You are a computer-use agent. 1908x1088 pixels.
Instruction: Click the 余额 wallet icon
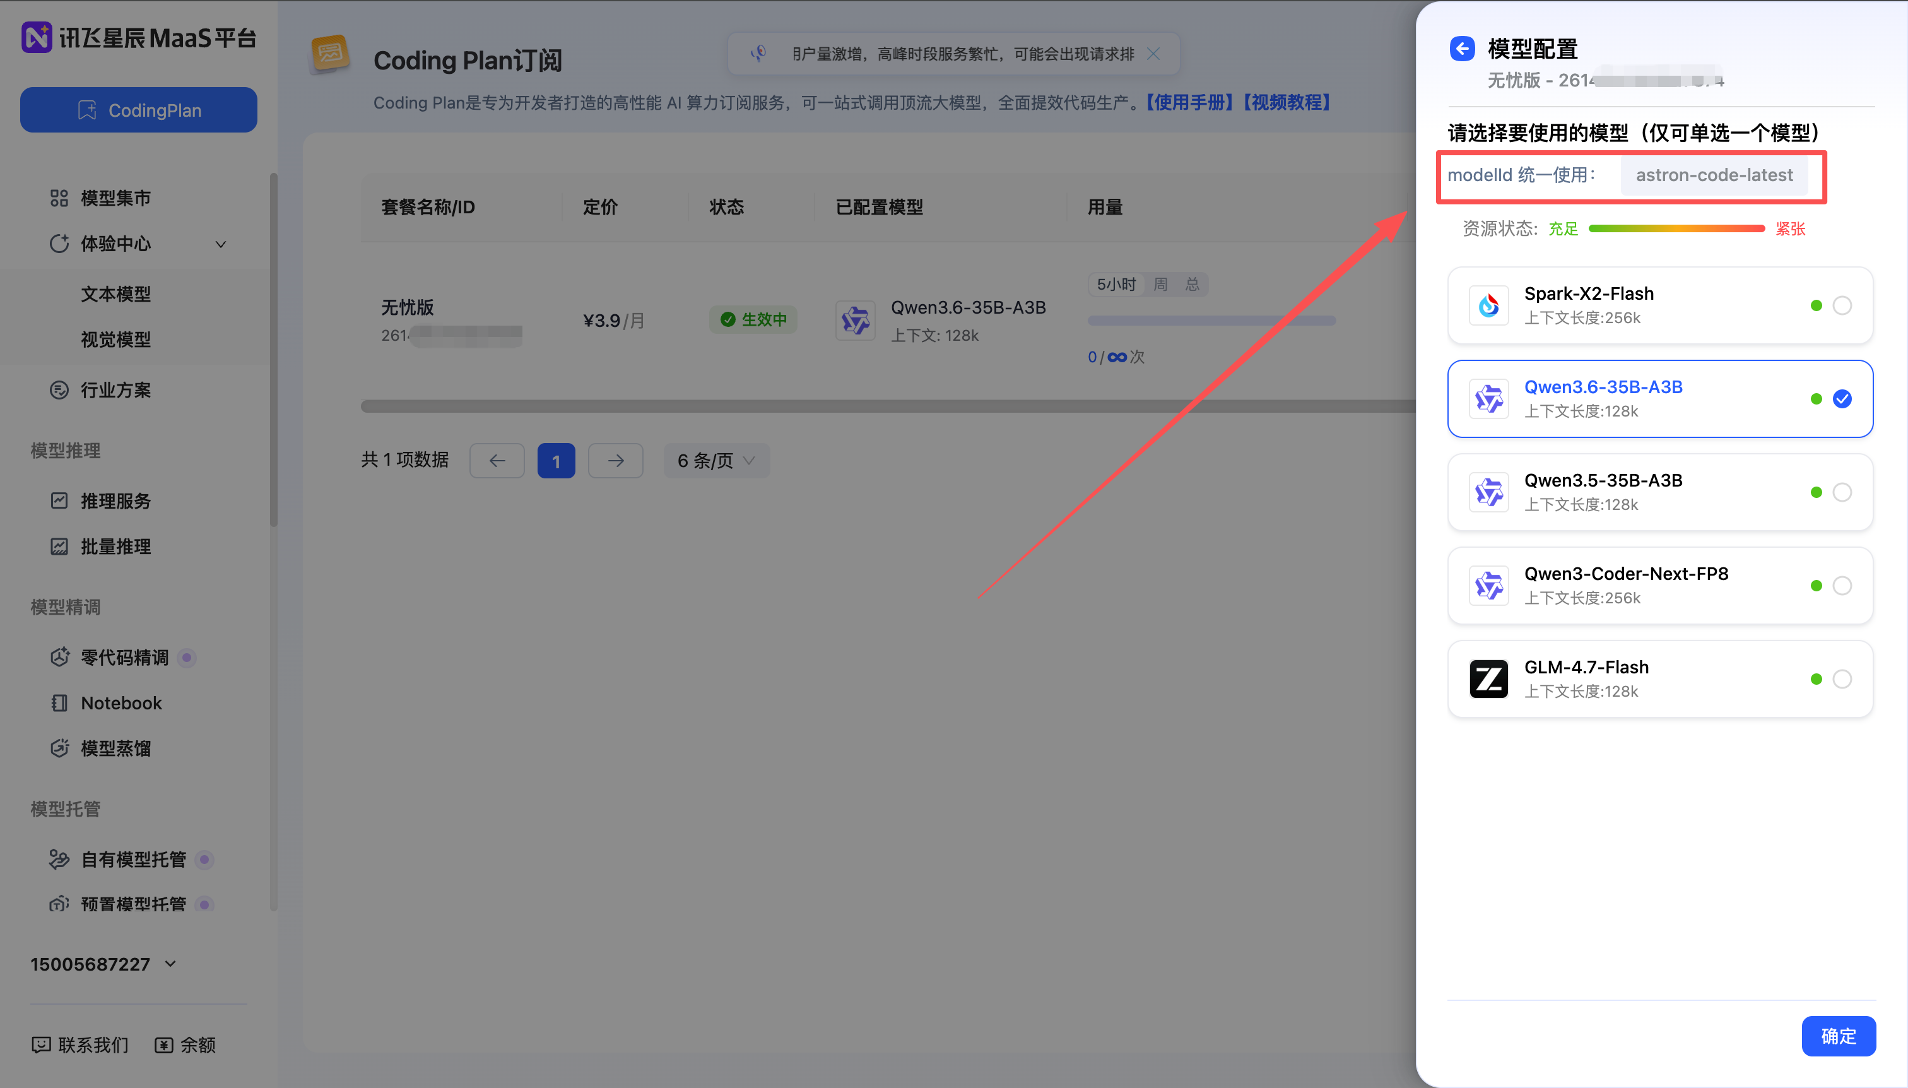pos(163,1044)
